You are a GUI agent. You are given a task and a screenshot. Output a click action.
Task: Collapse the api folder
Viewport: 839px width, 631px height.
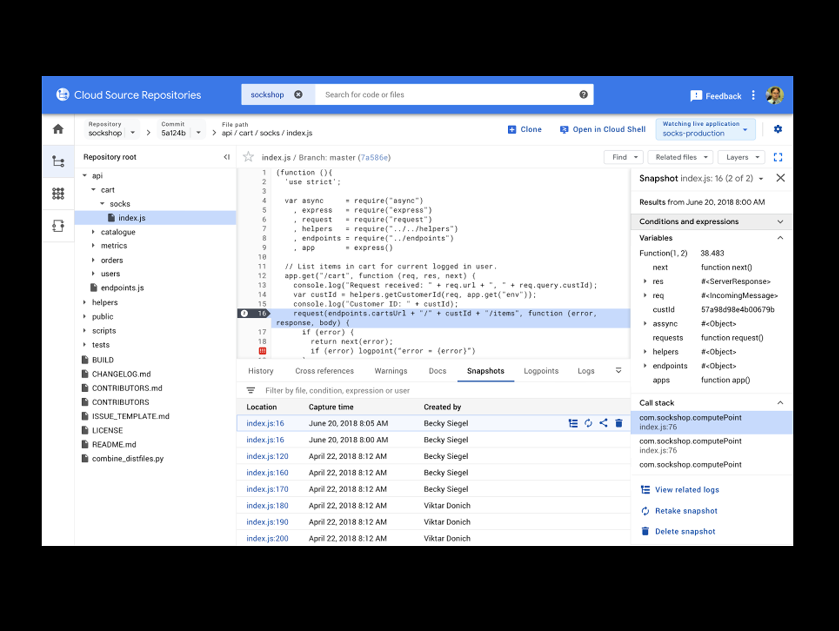84,176
